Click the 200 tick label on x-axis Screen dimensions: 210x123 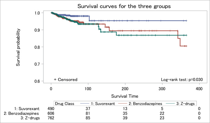pos(125,88)
